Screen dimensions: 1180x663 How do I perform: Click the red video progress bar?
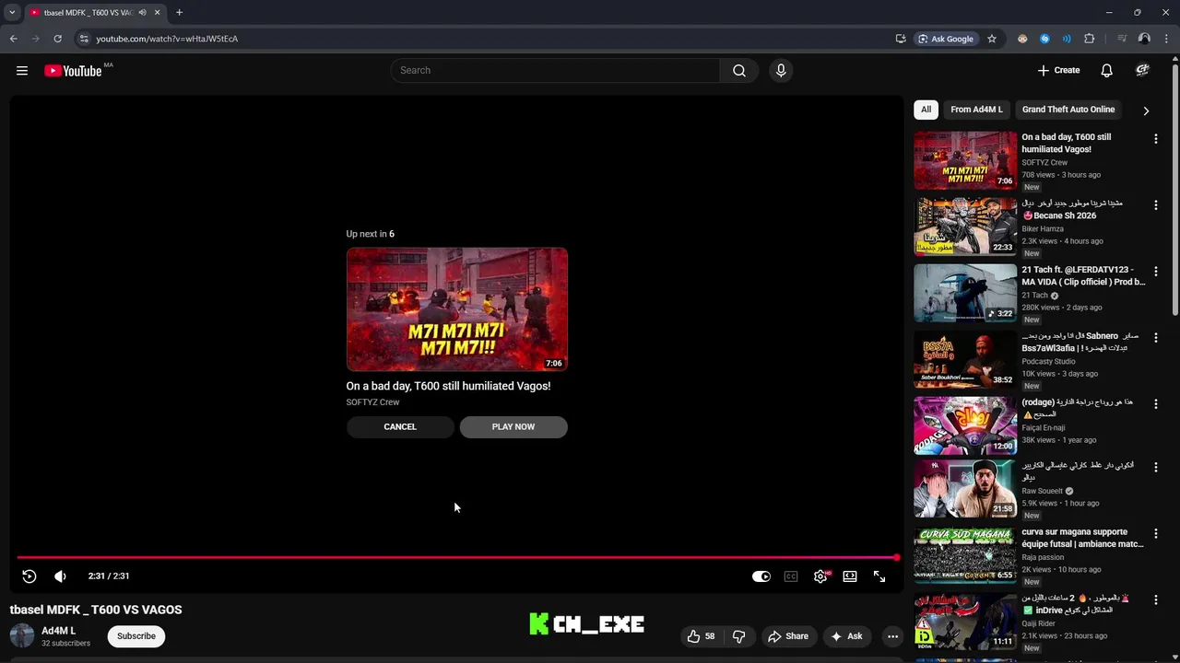[x=457, y=557]
